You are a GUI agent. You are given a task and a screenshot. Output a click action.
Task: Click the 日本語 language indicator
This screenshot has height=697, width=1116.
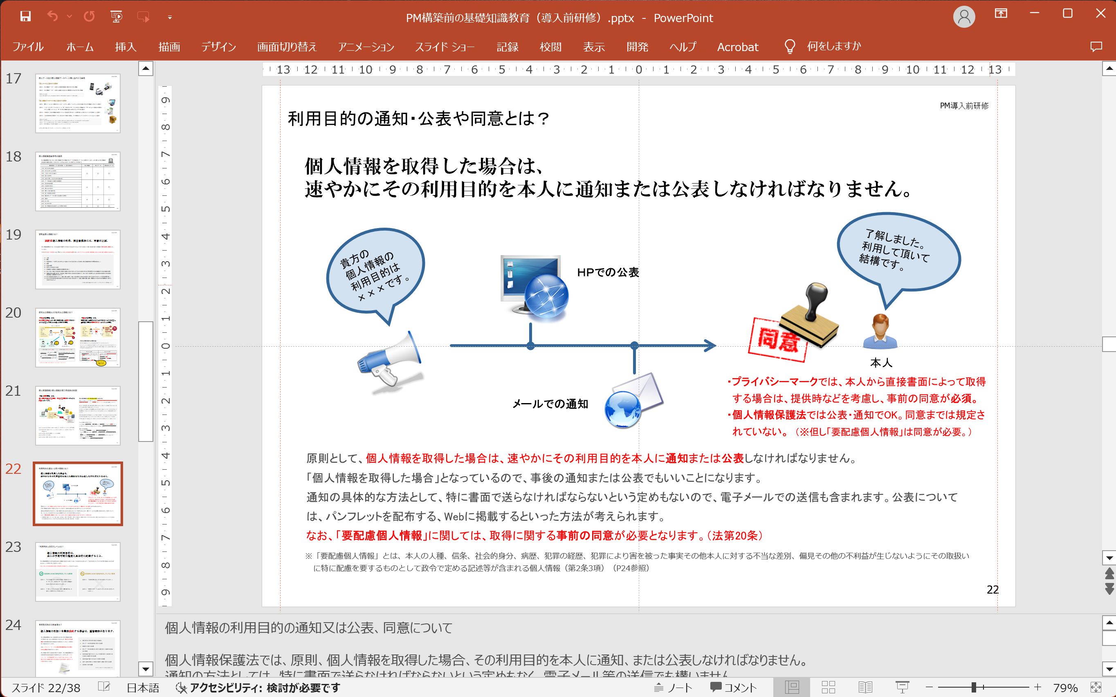(x=143, y=688)
